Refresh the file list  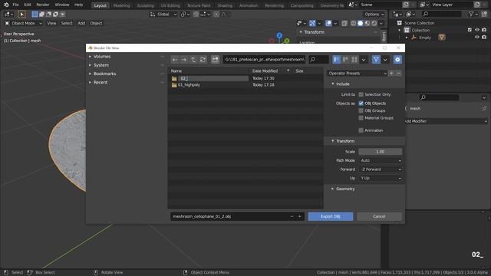[x=203, y=60]
